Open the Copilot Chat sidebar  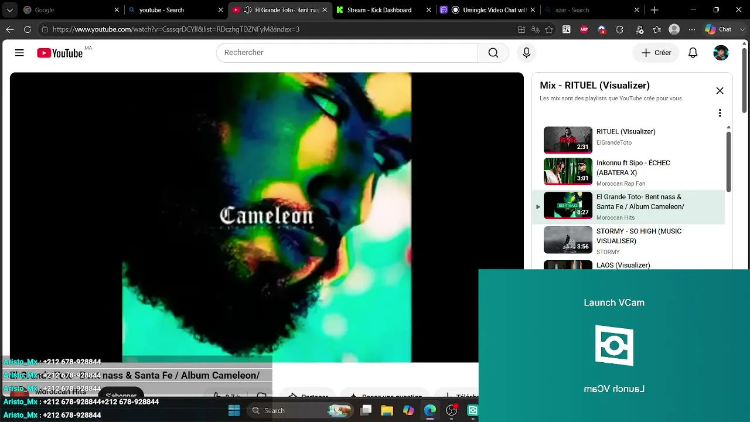[718, 29]
